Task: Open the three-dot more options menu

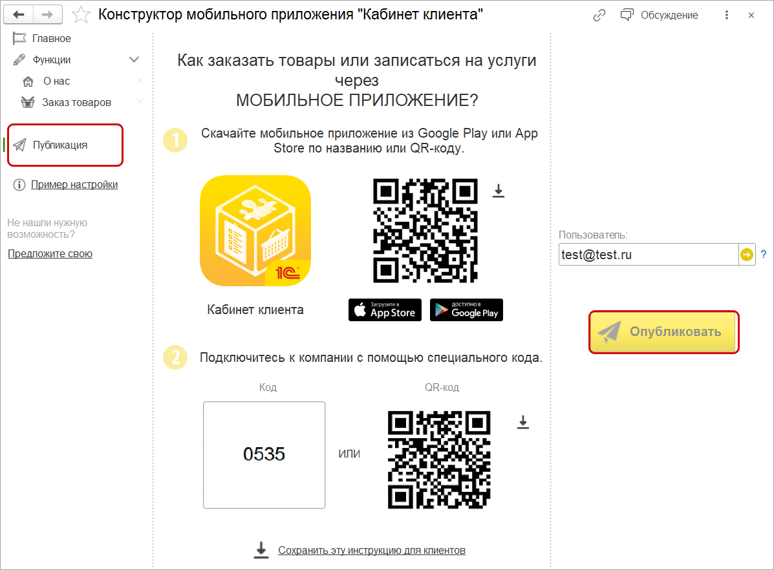Action: [727, 16]
